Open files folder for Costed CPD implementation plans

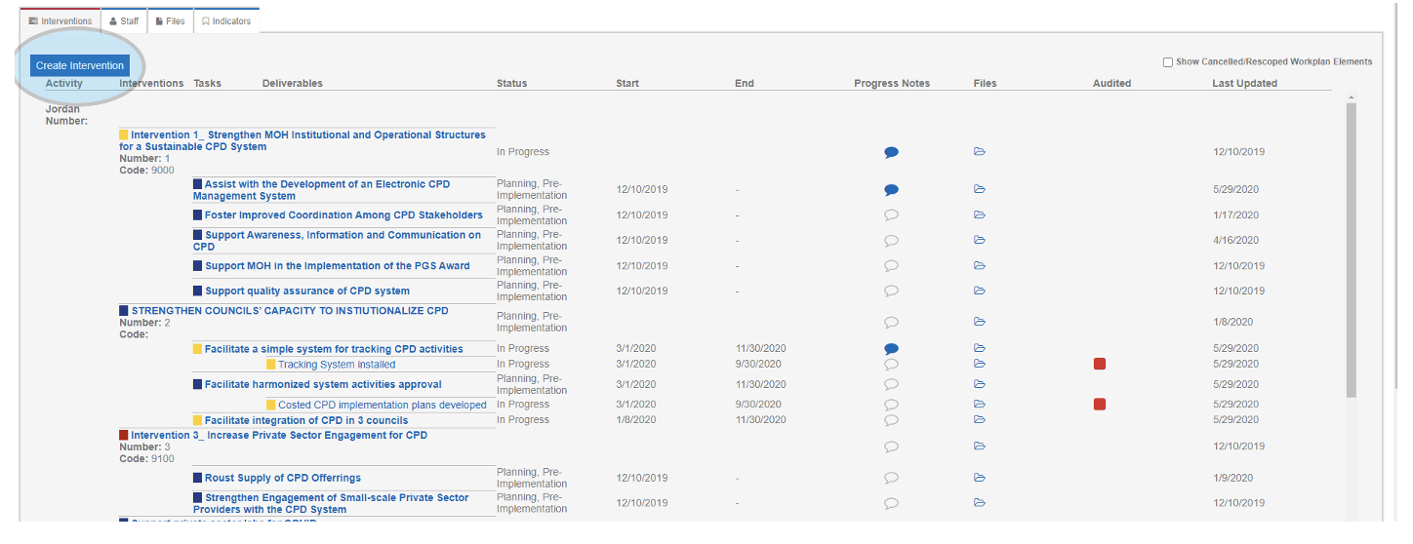[x=980, y=404]
